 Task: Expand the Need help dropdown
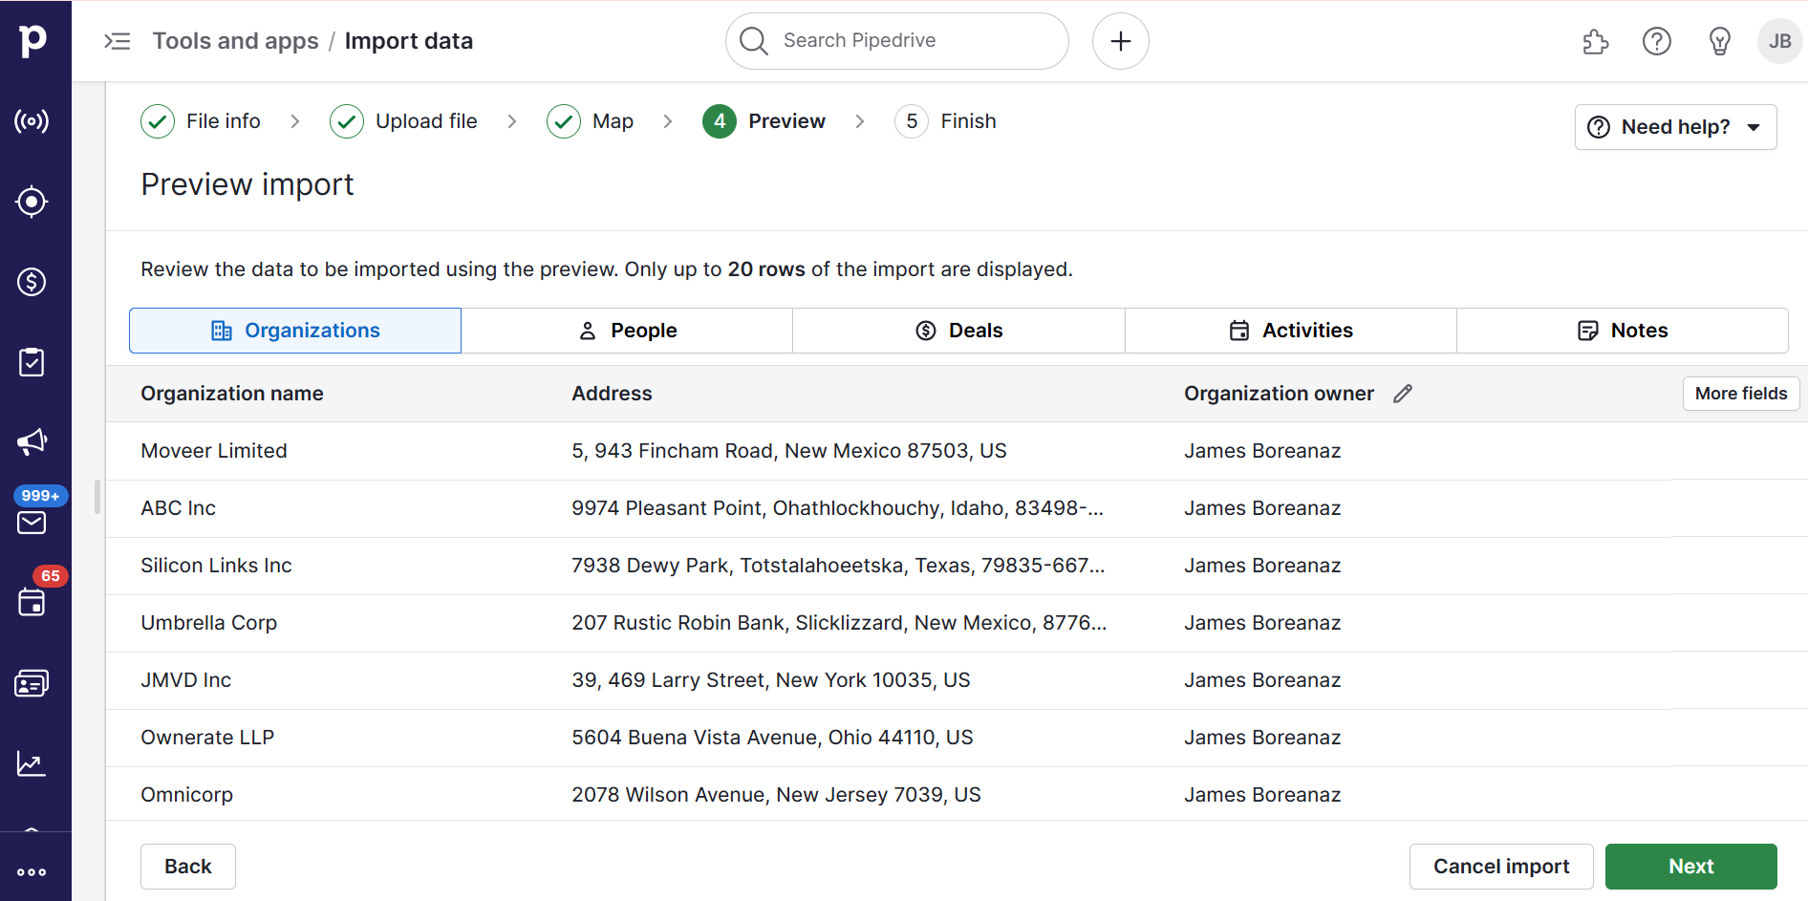tap(1675, 126)
